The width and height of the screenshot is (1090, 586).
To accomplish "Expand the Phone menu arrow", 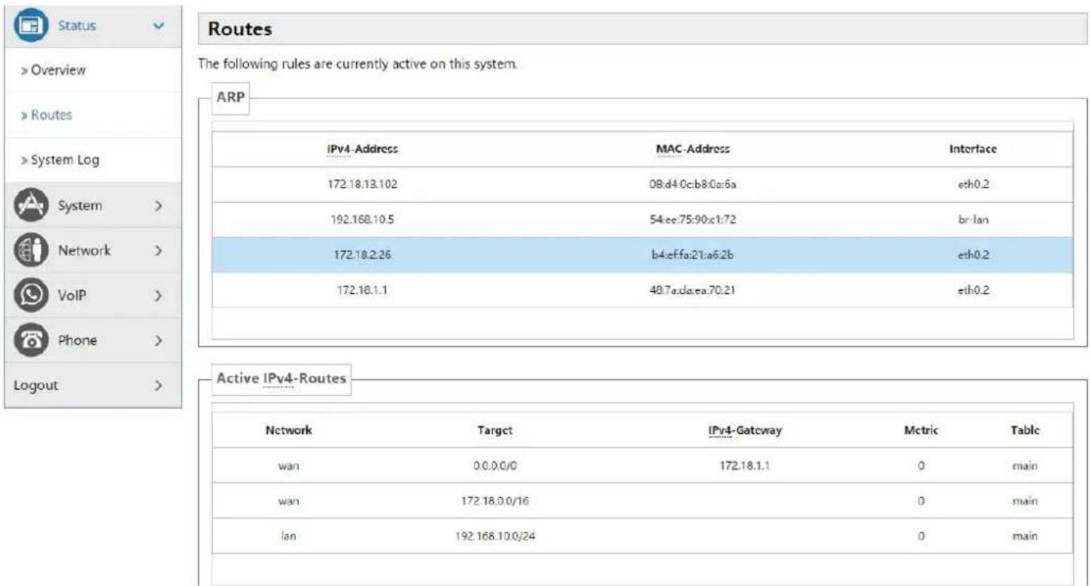I will coord(158,340).
